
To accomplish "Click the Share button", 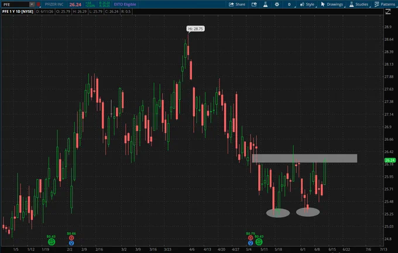I will [x=237, y=4].
